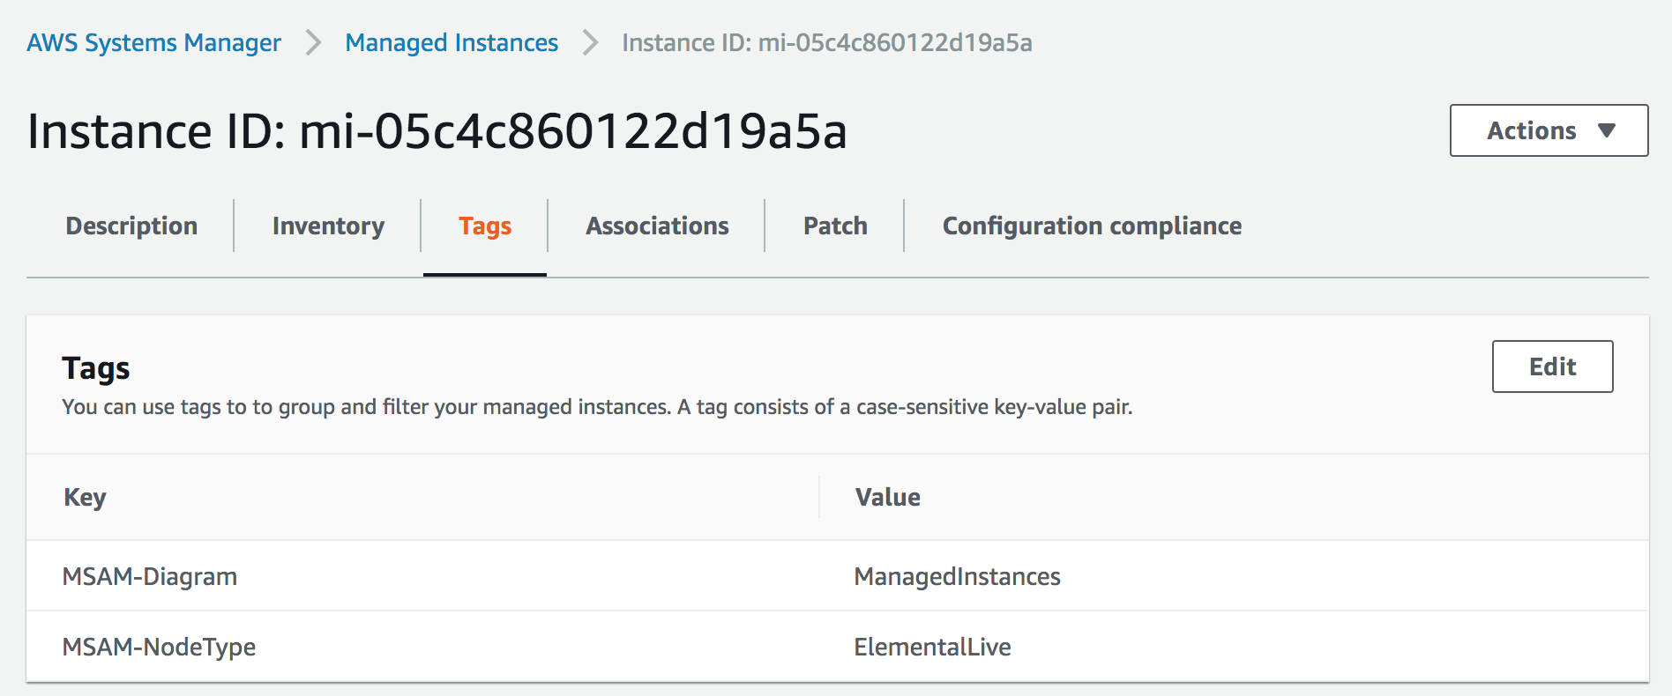1672x696 pixels.
Task: Open Managed Instances breadcrumb link
Action: coord(452,42)
